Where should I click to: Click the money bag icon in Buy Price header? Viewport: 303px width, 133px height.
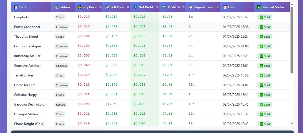click(79, 7)
